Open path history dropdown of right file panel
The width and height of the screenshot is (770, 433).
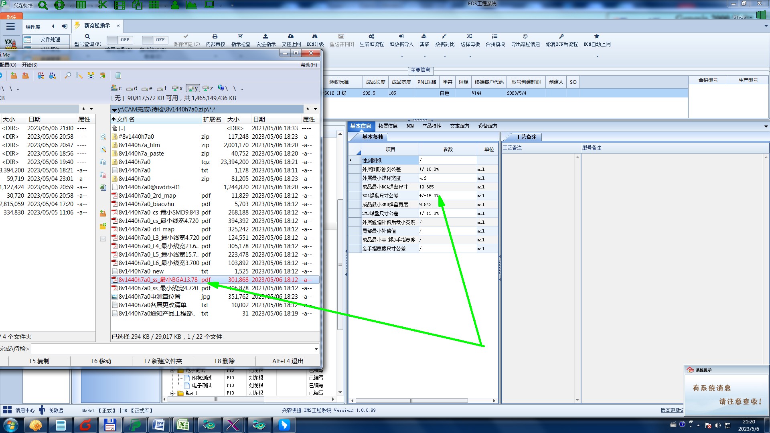click(316, 109)
